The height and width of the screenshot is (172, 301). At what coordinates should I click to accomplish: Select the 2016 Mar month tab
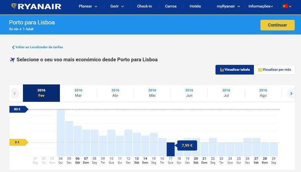(78, 93)
